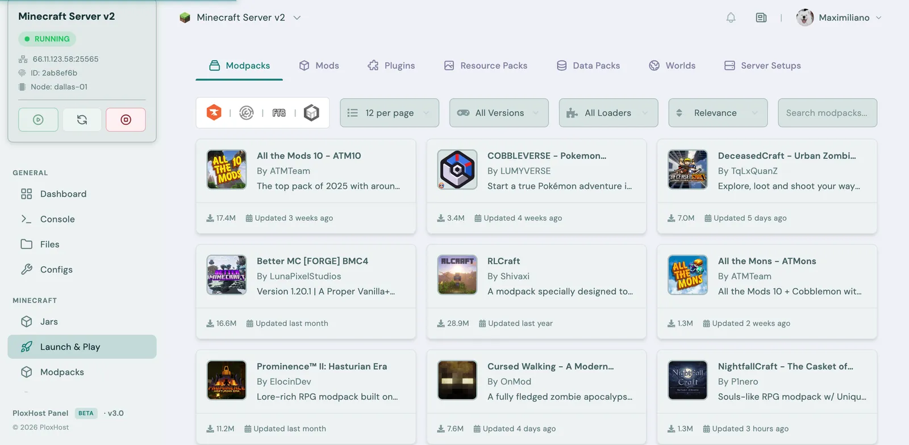Click the NightfallCraft pack thumbnail

(688, 380)
